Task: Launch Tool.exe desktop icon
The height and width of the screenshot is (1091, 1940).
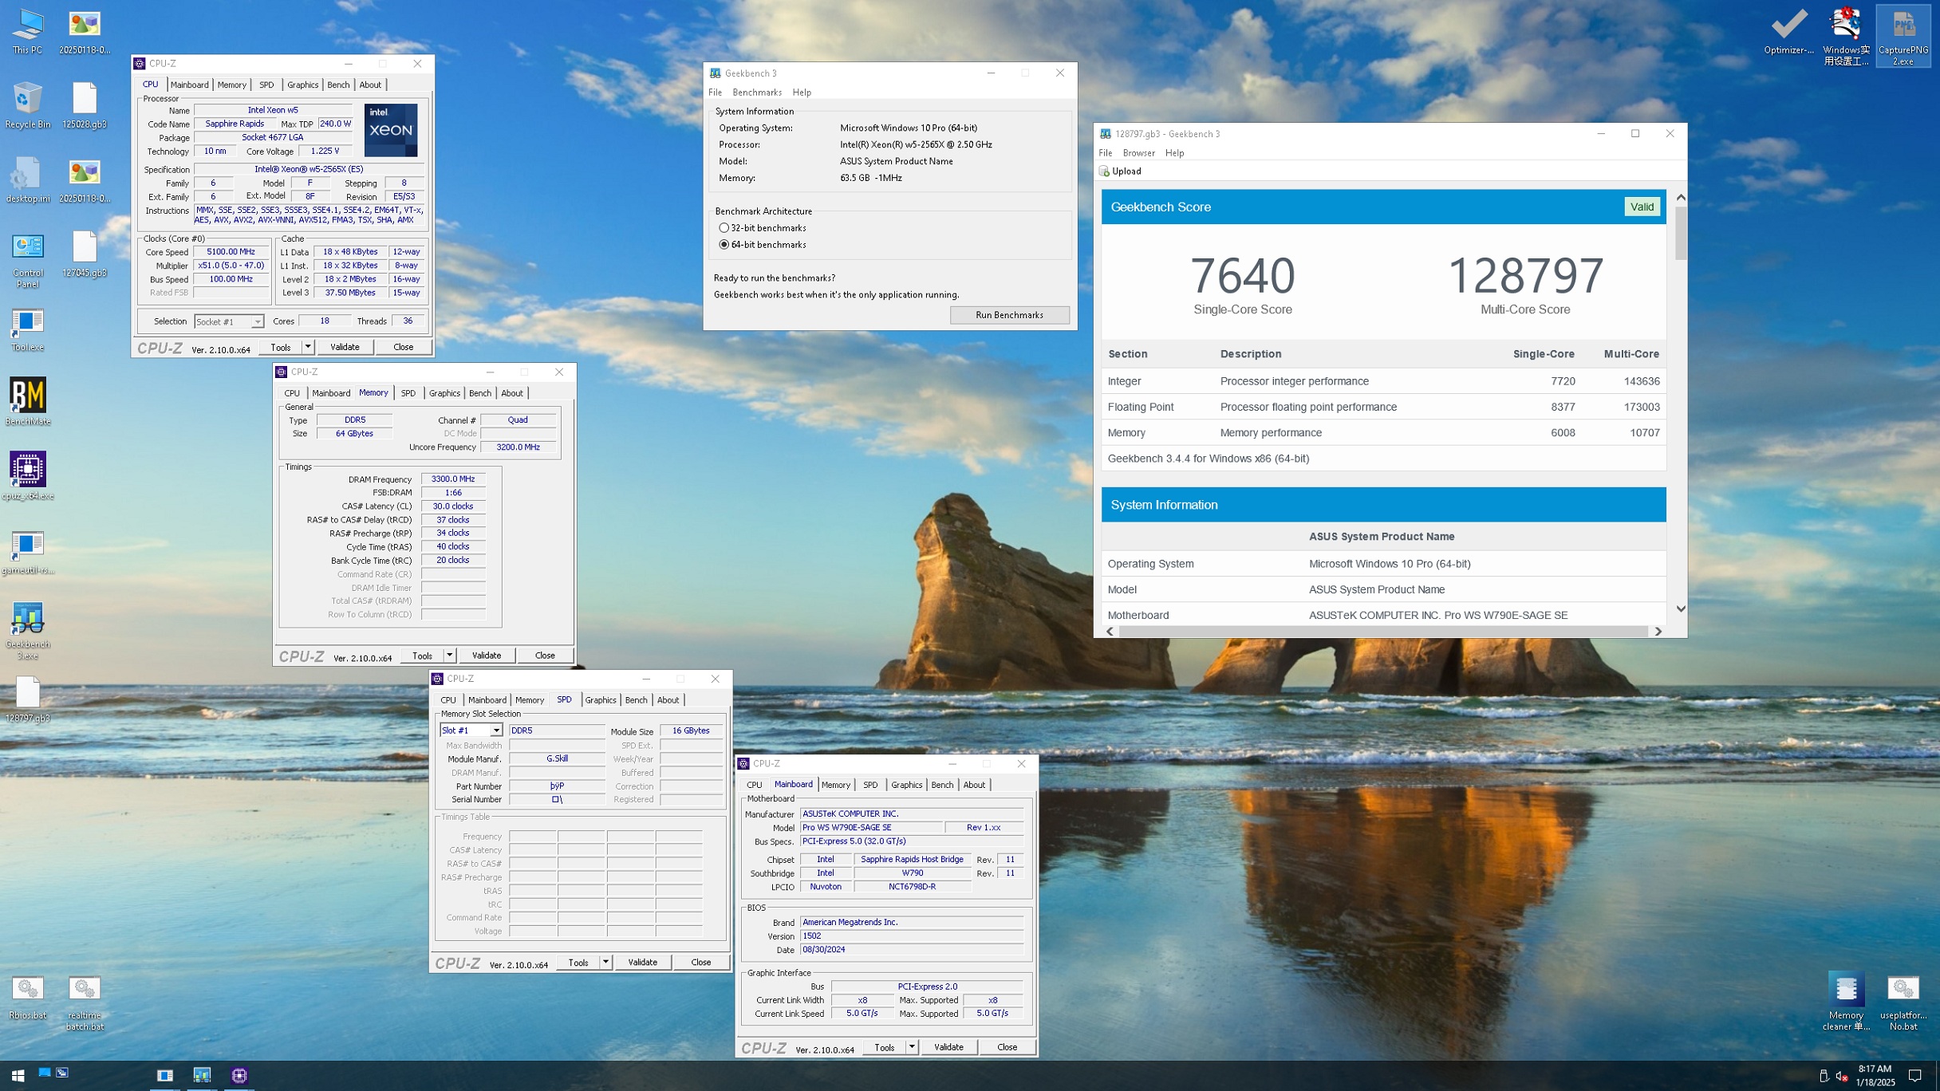Action: [x=27, y=329]
